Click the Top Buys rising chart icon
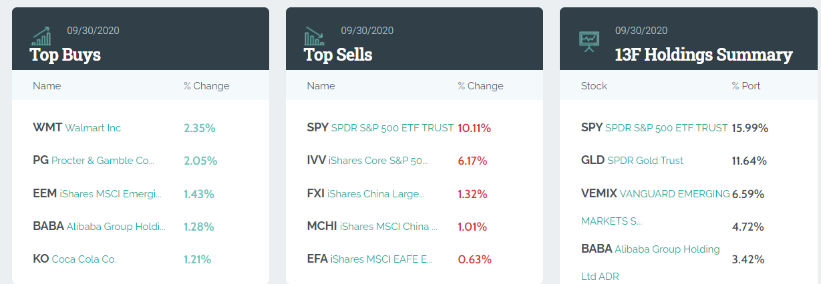 pyautogui.click(x=41, y=36)
